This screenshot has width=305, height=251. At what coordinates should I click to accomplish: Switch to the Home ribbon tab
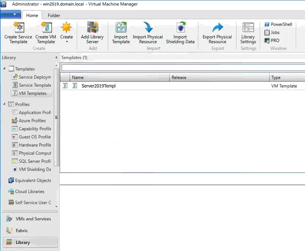point(32,15)
